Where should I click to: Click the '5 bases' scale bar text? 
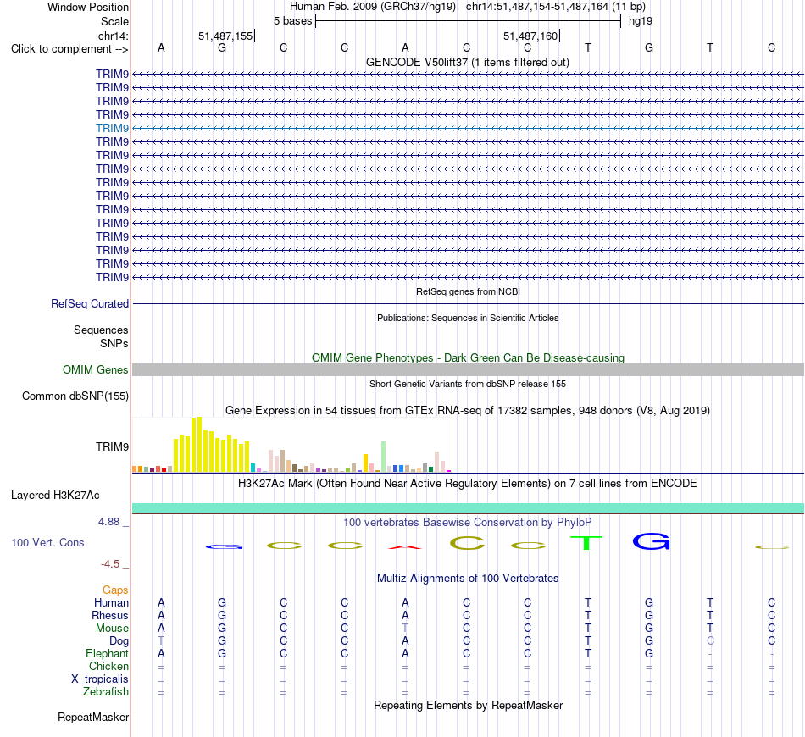click(292, 21)
